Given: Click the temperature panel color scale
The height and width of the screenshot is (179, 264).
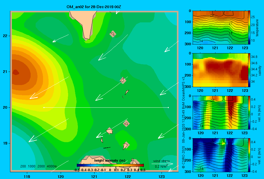Looking at the screenshot, I should pos(249,28).
